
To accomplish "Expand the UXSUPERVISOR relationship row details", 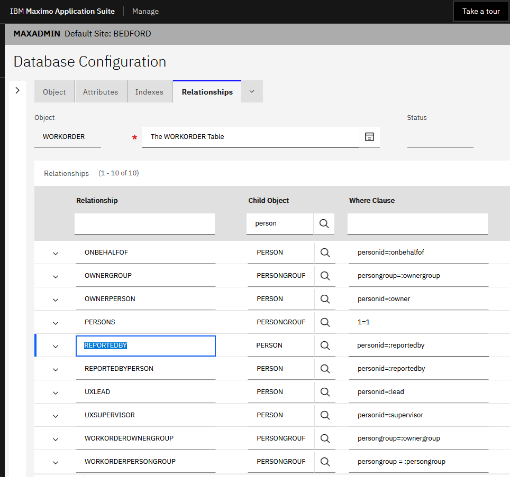I will [x=56, y=416].
